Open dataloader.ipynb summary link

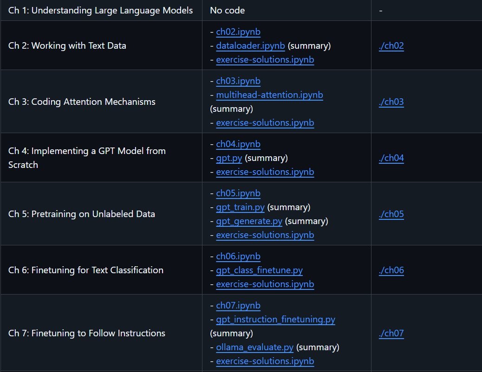pyautogui.click(x=251, y=46)
